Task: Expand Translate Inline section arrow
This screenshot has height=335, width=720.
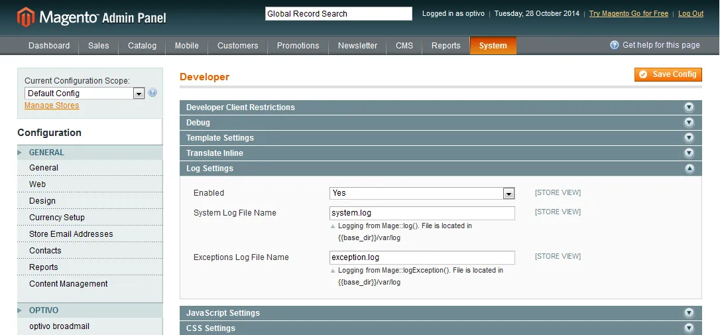Action: point(689,153)
